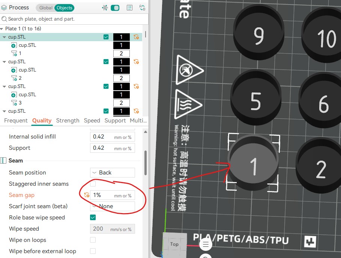Click the Seam gap label
Image resolution: width=341 pixels, height=258 pixels.
pyautogui.click(x=21, y=195)
